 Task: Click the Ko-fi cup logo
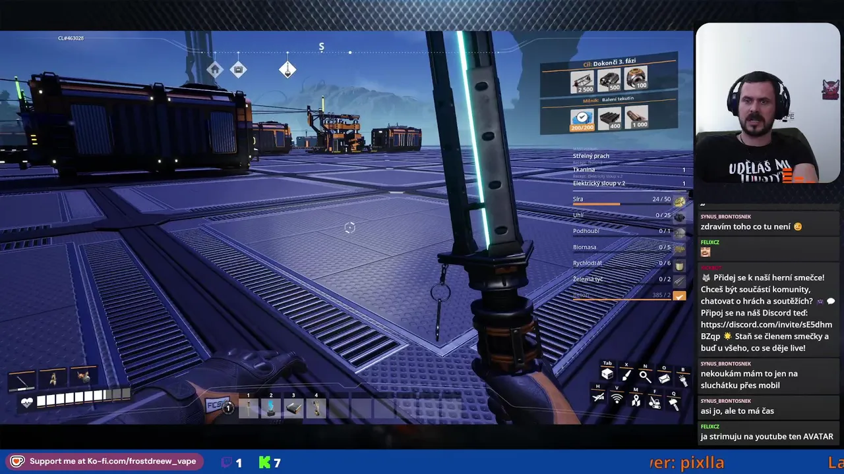pyautogui.click(x=17, y=461)
